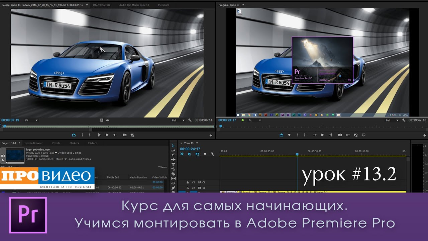Click the Source monitor playhead on scrub bar
428x241 pixels.
4,126
